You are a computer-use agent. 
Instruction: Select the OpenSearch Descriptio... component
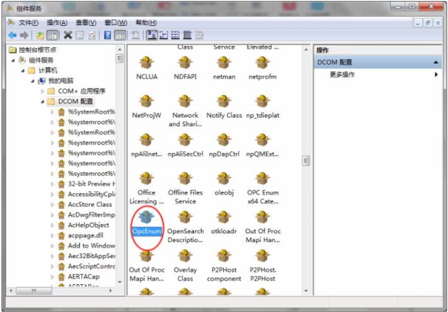tap(185, 226)
